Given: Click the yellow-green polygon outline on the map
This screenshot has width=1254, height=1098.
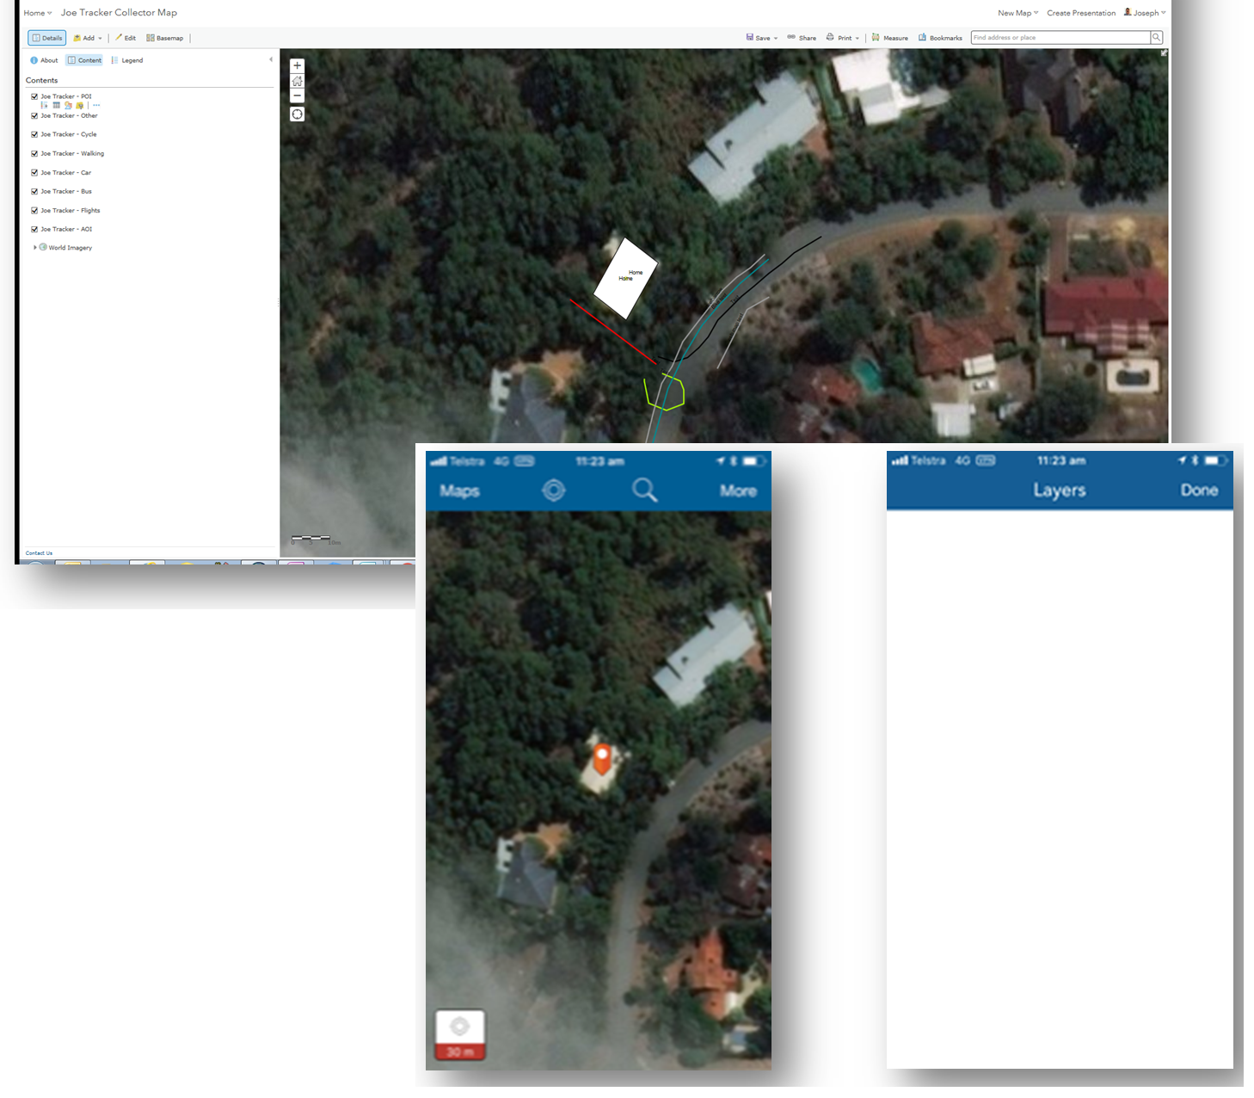Looking at the screenshot, I should pyautogui.click(x=665, y=392).
